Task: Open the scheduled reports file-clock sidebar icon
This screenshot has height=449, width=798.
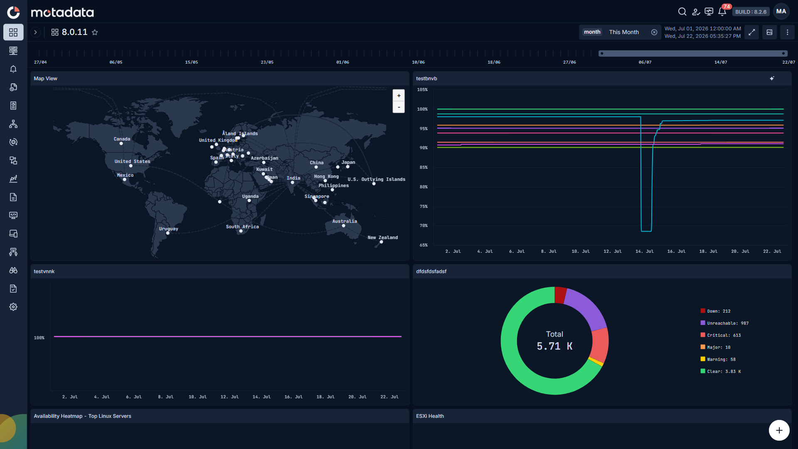Action: click(13, 87)
